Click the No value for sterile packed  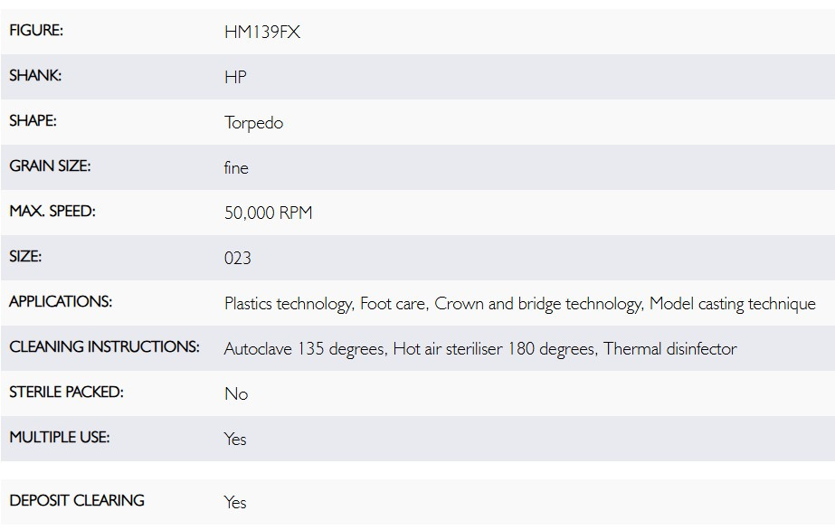point(236,393)
